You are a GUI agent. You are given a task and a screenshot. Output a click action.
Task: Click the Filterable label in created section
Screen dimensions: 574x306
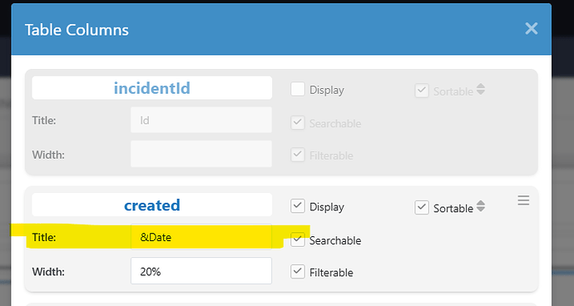[x=331, y=273]
